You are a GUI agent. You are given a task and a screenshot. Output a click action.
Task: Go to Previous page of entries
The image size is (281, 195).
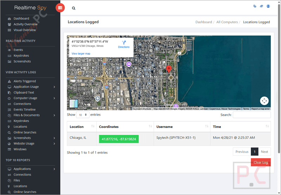[242, 152]
